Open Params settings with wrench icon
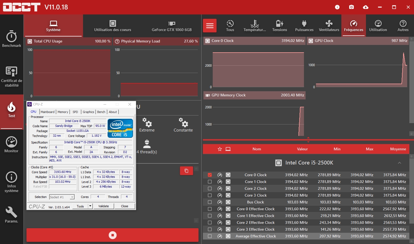Viewport: 414px width, 244px height. [11, 215]
